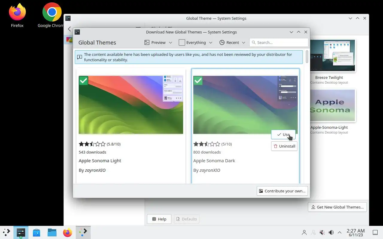Show hidden system tray icons
This screenshot has width=383, height=239.
340,232
